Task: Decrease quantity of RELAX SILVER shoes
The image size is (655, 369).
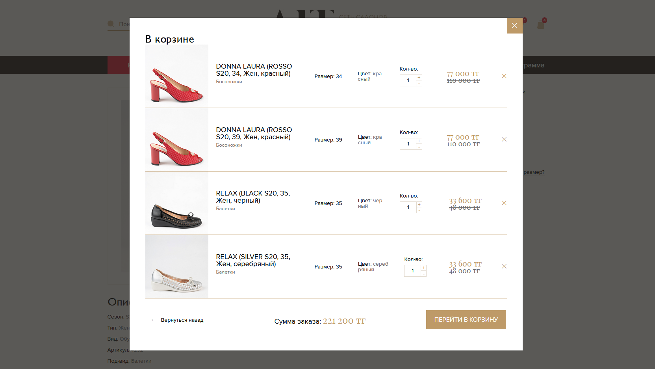Action: pos(424,274)
